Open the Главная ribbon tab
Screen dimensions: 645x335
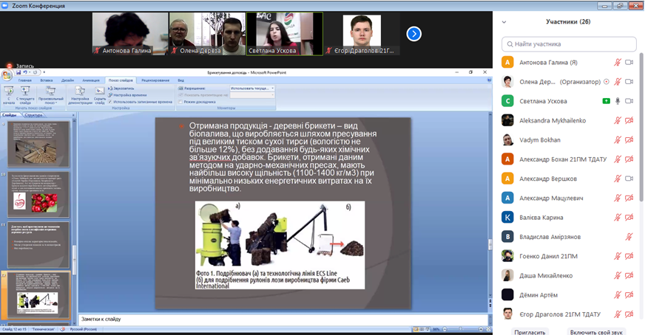pos(24,80)
